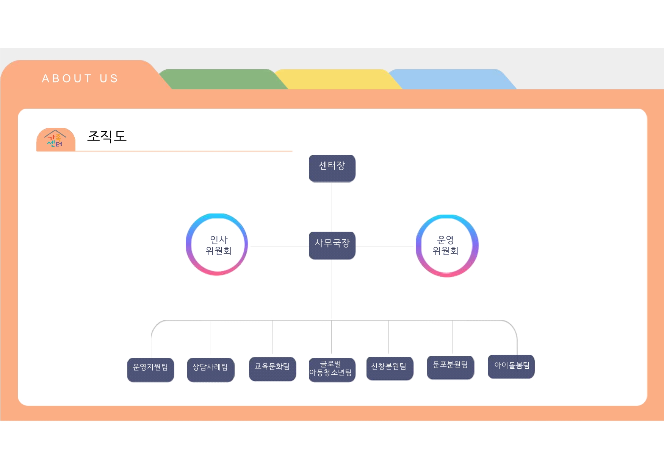Click the line joining 센터장 and 사무국장

coord(332,207)
